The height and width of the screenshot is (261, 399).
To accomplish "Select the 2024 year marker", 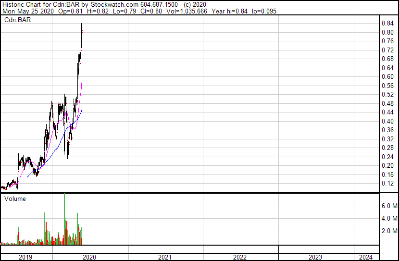I will 366,257.
